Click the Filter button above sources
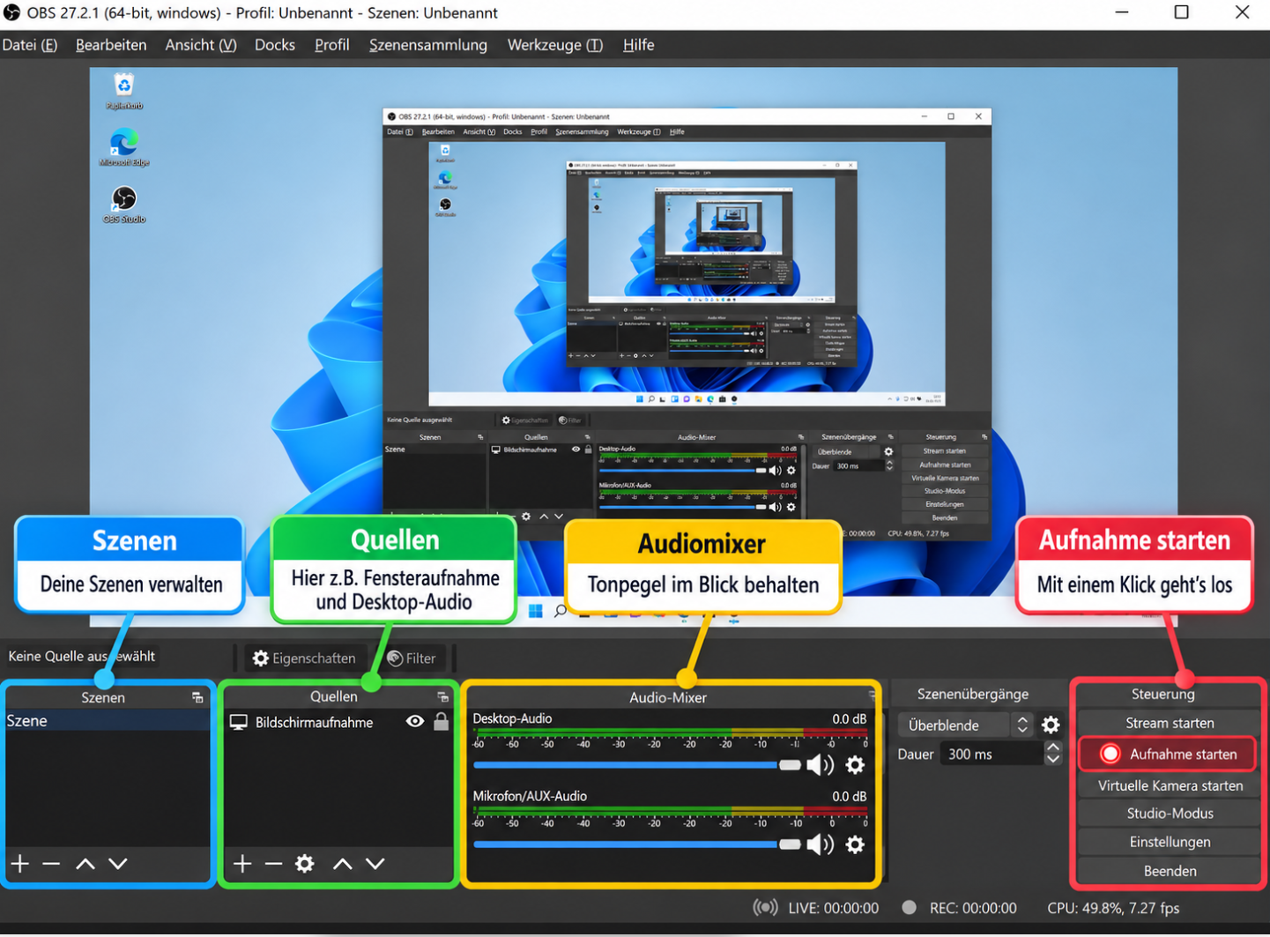 click(412, 658)
